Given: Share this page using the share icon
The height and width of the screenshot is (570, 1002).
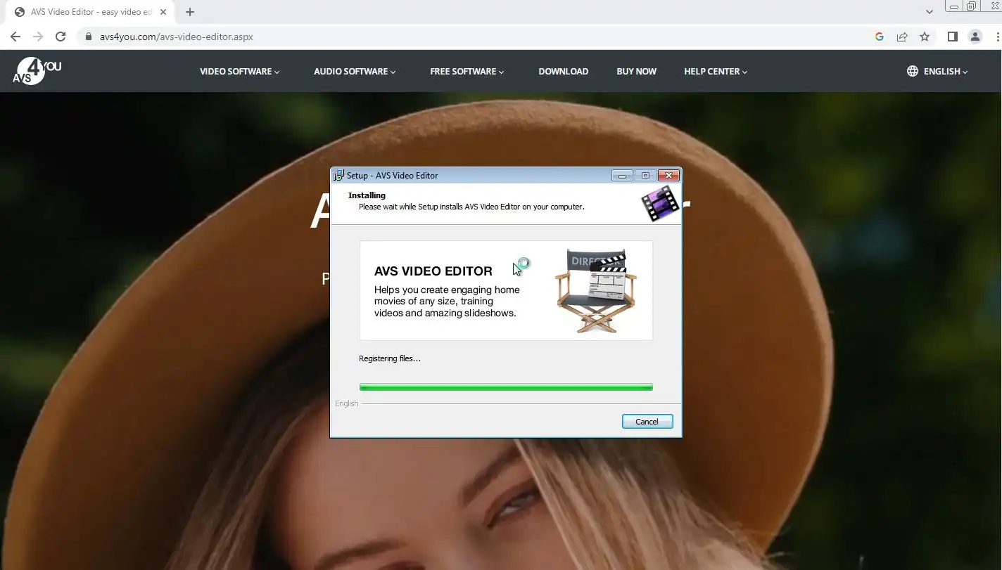Looking at the screenshot, I should (902, 37).
